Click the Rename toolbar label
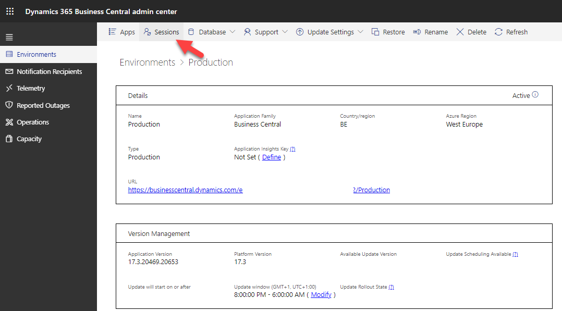Screen dimensions: 562x311 (x=436, y=32)
